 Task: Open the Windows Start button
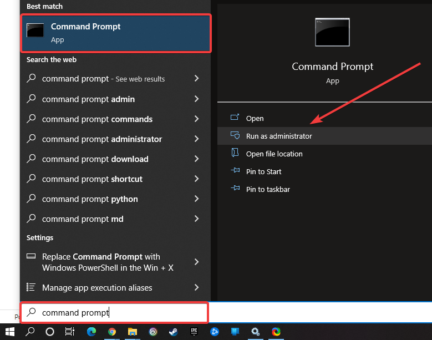click(x=10, y=332)
